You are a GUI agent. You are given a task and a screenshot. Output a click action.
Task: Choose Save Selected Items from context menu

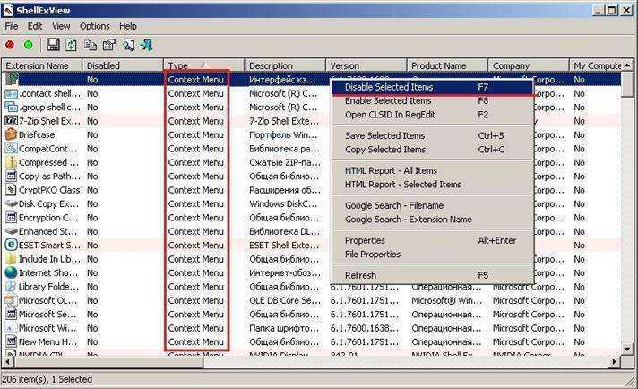(x=433, y=135)
